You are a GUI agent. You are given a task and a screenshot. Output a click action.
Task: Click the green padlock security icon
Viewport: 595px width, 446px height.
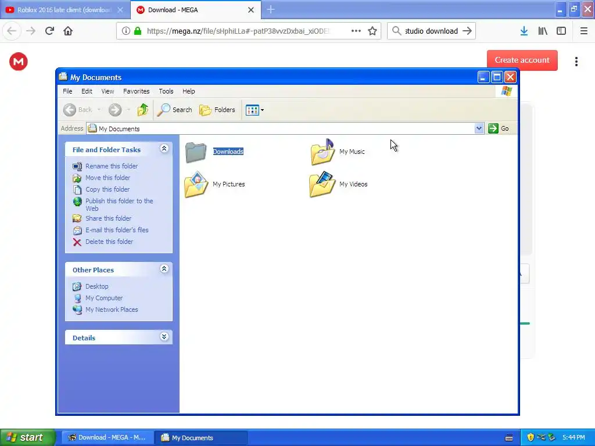click(138, 31)
